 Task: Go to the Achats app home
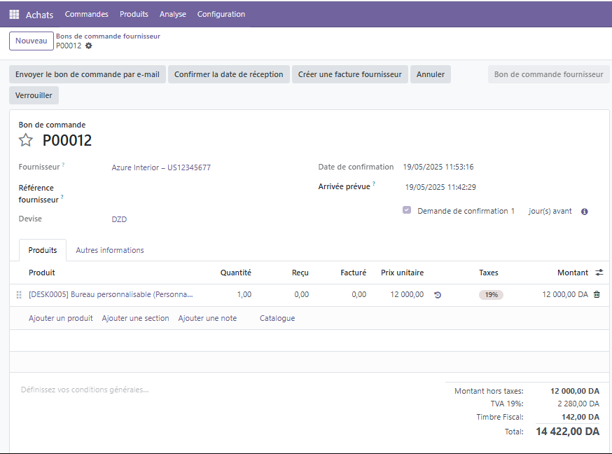(39, 15)
